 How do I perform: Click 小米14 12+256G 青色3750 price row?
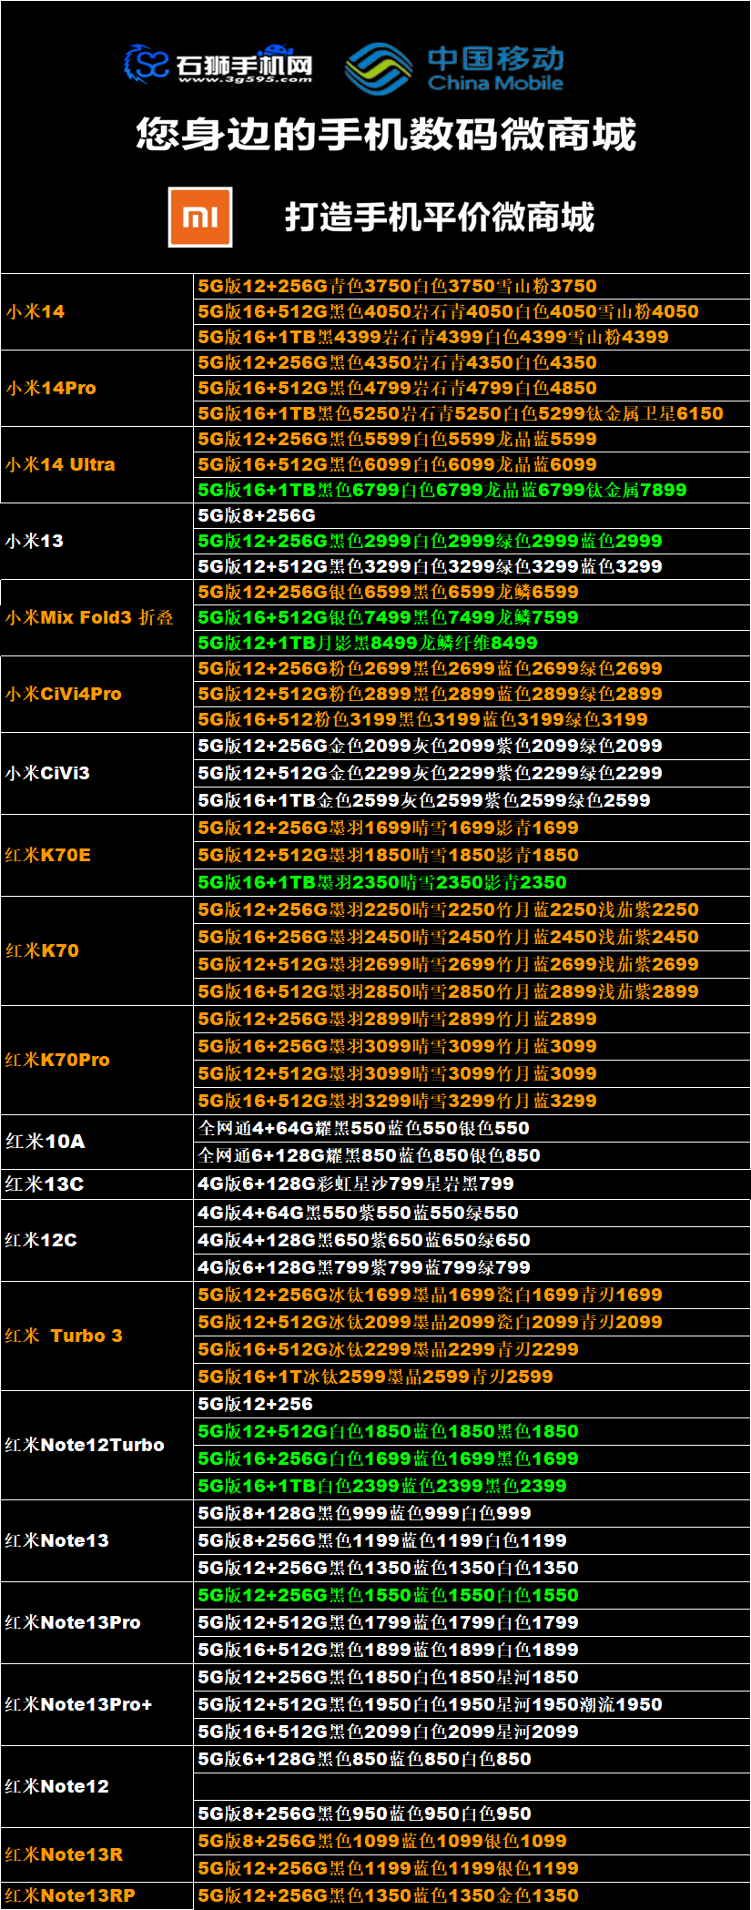[x=472, y=286]
